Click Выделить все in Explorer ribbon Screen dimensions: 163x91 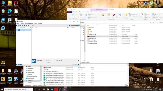pyautogui.click(x=156, y=14)
